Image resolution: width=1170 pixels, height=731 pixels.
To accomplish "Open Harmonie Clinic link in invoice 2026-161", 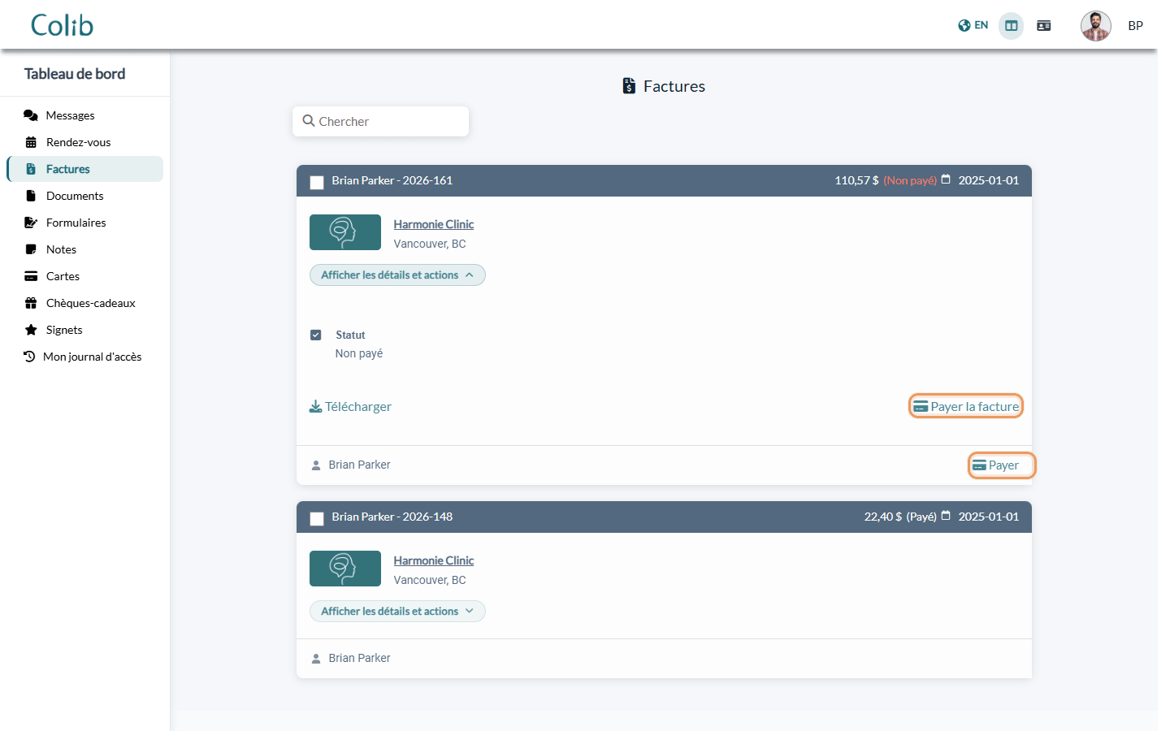I will click(434, 224).
